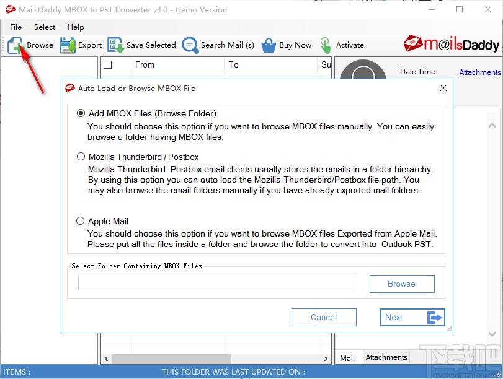Open the File menu
The width and height of the screenshot is (503, 379).
click(16, 27)
